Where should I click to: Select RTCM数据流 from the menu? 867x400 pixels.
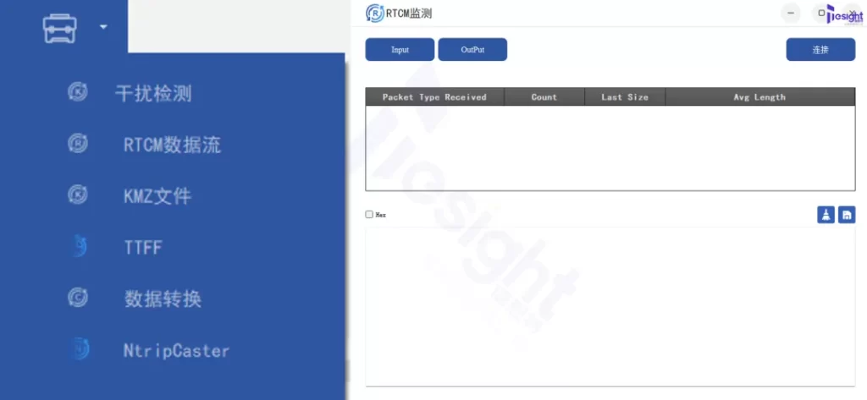point(172,145)
